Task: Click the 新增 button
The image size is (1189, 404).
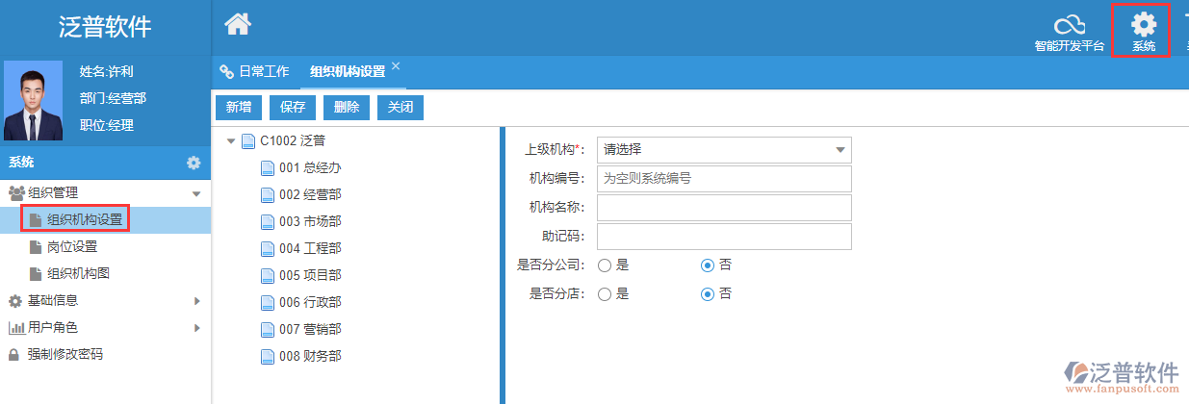Action: [239, 108]
